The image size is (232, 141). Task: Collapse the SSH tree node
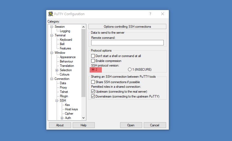57,101
